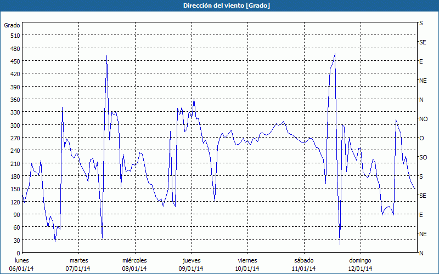Screen dimensions: 439x274
Task: Click the 'sábado' day label
Action: click(304, 260)
